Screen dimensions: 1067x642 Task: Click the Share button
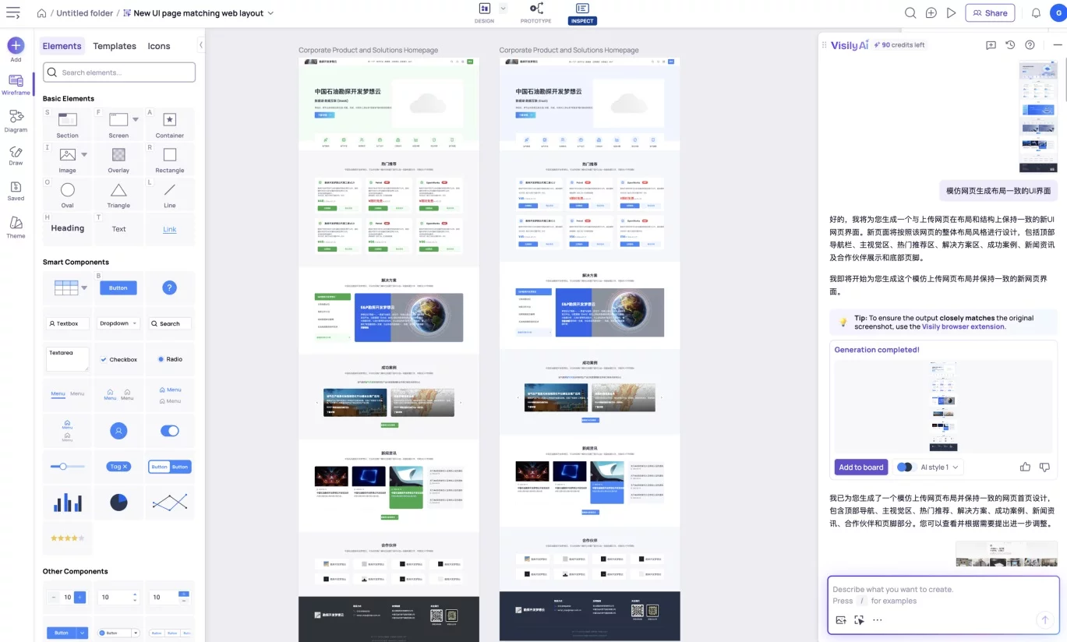pos(989,13)
